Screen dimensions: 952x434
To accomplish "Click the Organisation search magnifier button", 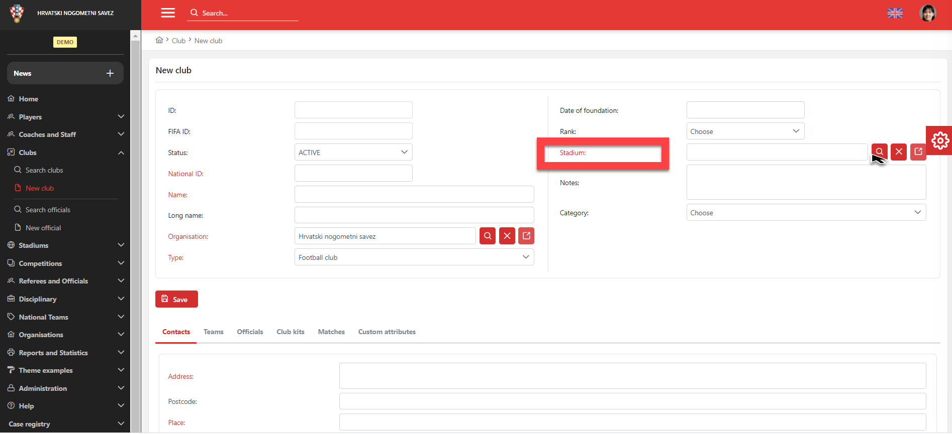I will 488,236.
